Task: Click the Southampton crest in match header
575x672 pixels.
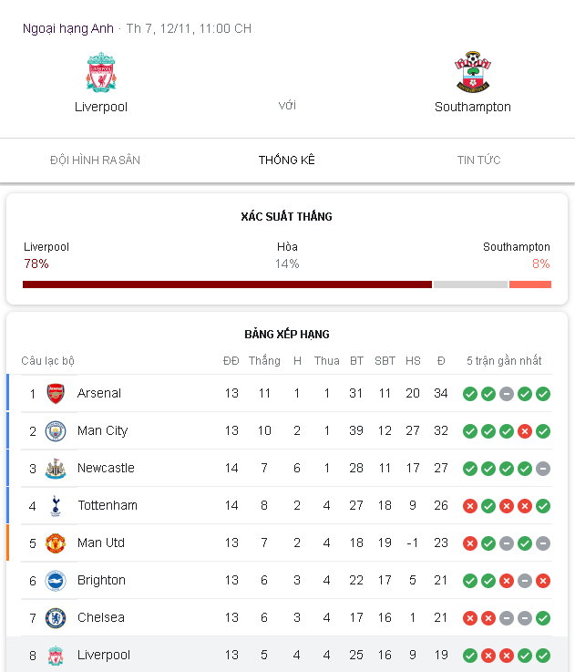Action: tap(473, 72)
